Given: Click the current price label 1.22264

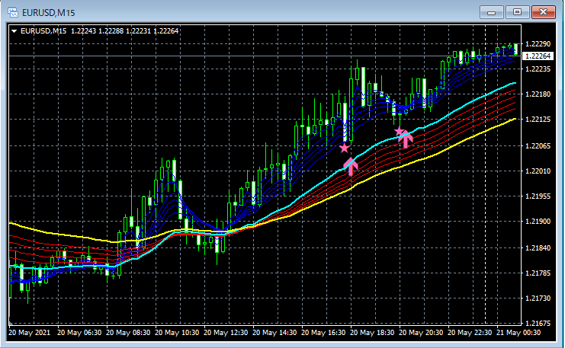Looking at the screenshot, I should coord(538,56).
